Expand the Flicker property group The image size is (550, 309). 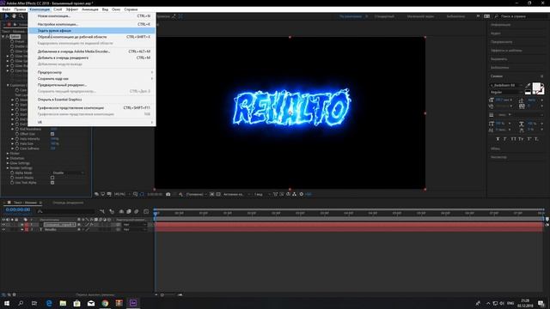[x=8, y=154]
